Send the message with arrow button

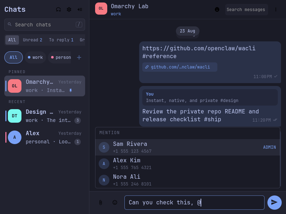274,202
